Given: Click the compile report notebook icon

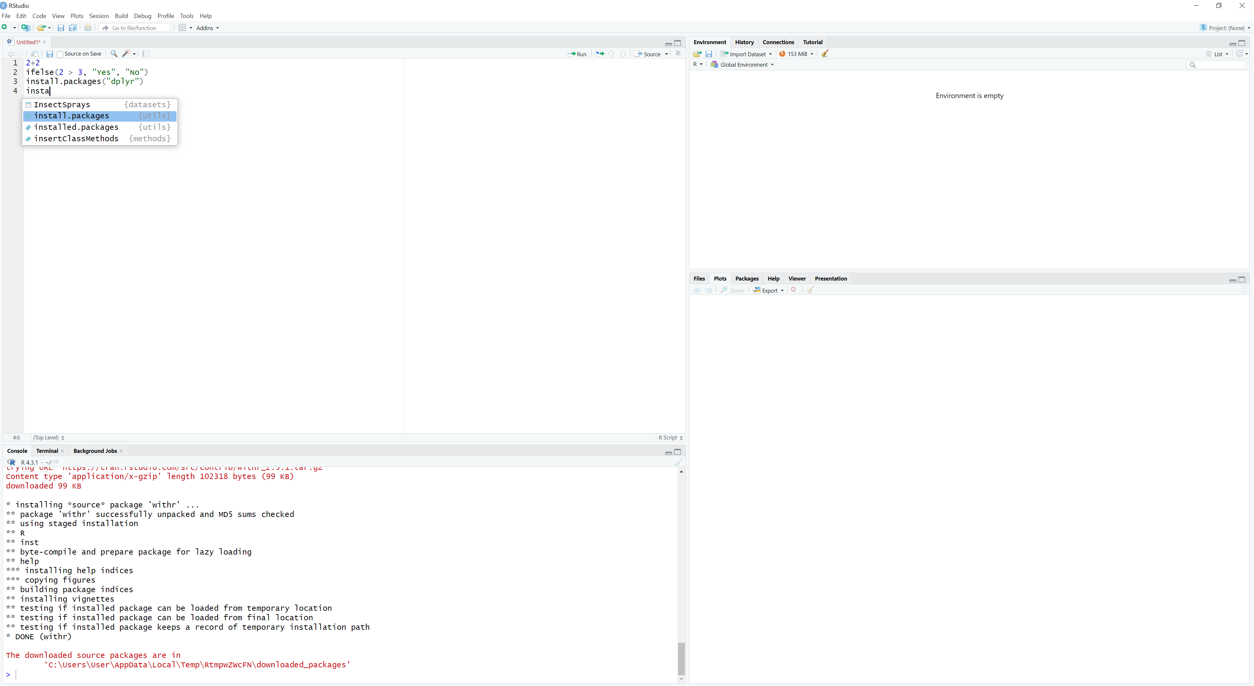Looking at the screenshot, I should [x=145, y=54].
